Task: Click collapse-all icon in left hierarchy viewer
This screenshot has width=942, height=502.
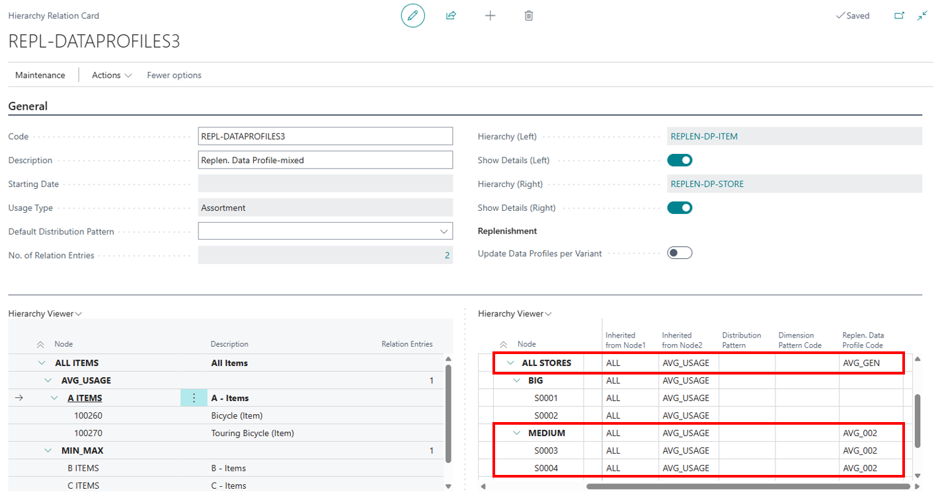Action: coord(40,344)
